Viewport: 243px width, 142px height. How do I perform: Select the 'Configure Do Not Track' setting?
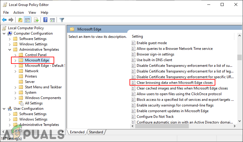155,117
